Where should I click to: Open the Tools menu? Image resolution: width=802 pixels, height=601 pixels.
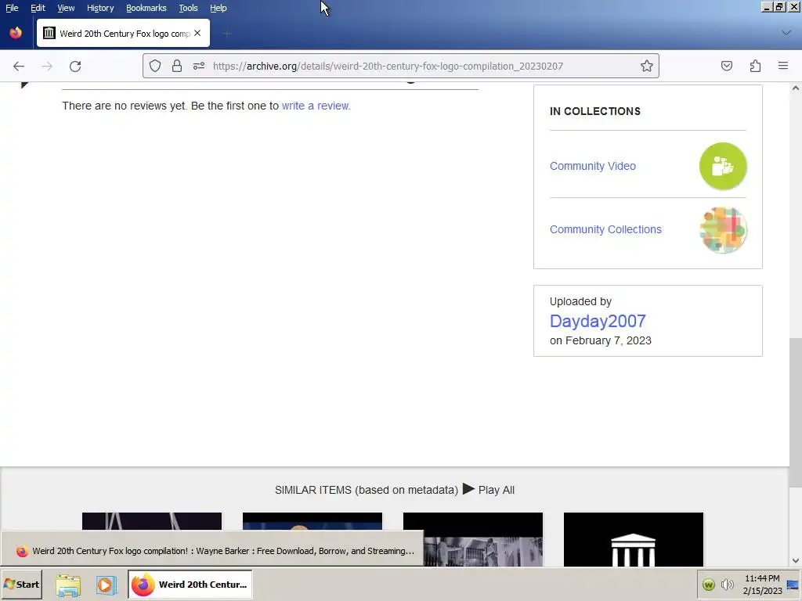[188, 8]
